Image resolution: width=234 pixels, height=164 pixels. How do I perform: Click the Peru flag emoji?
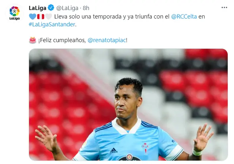pos(41,16)
